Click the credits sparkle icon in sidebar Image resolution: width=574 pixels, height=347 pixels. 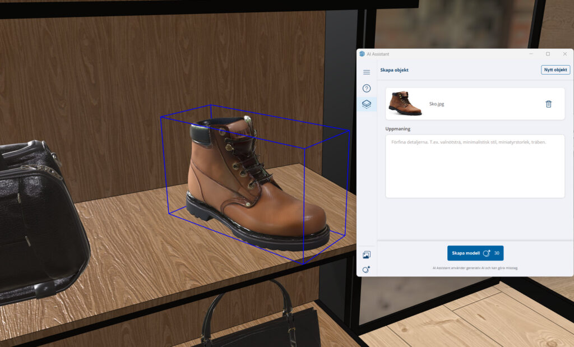(x=367, y=270)
